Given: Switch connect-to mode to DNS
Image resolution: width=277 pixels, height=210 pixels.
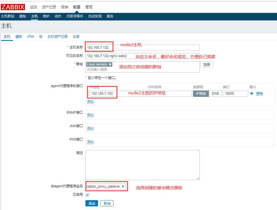Looking at the screenshot, I should click(215, 94).
